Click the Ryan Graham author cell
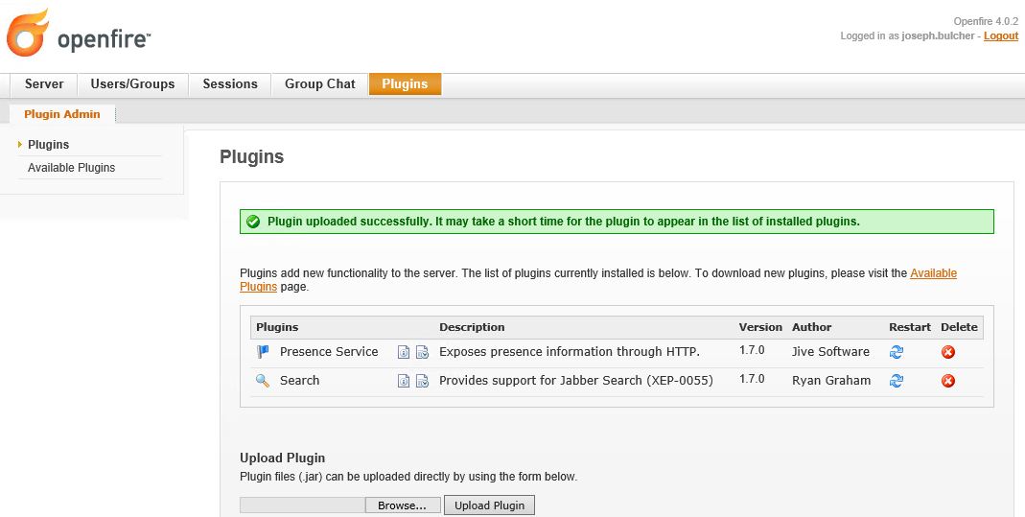 pyautogui.click(x=831, y=381)
